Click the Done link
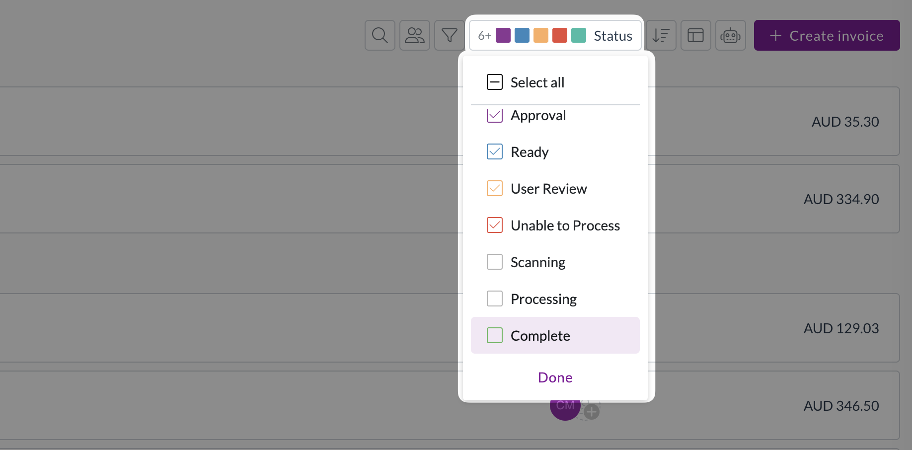This screenshot has width=912, height=450. tap(555, 377)
